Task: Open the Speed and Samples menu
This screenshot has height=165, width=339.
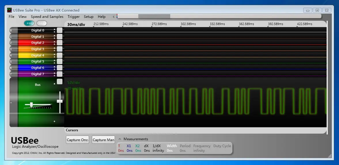Action: pos(47,17)
